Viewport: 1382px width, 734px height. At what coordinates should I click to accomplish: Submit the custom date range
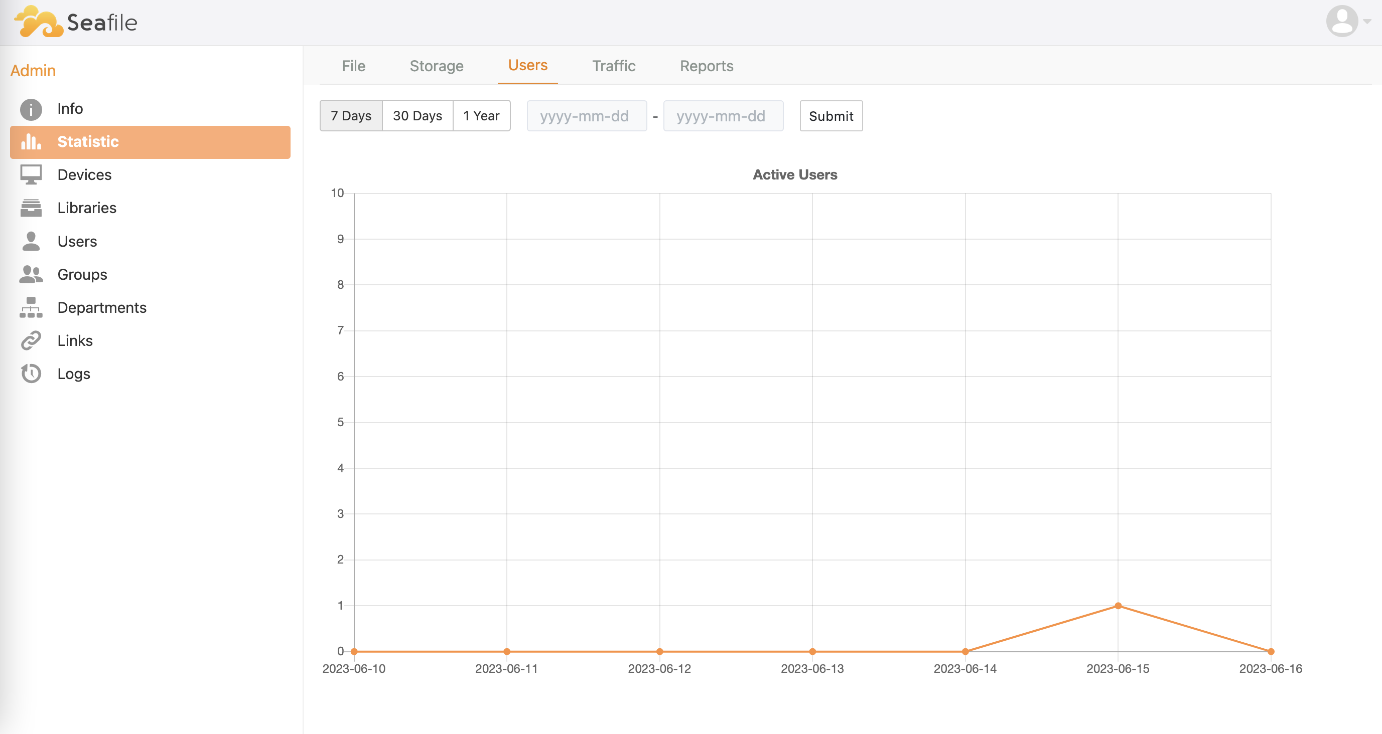[831, 116]
